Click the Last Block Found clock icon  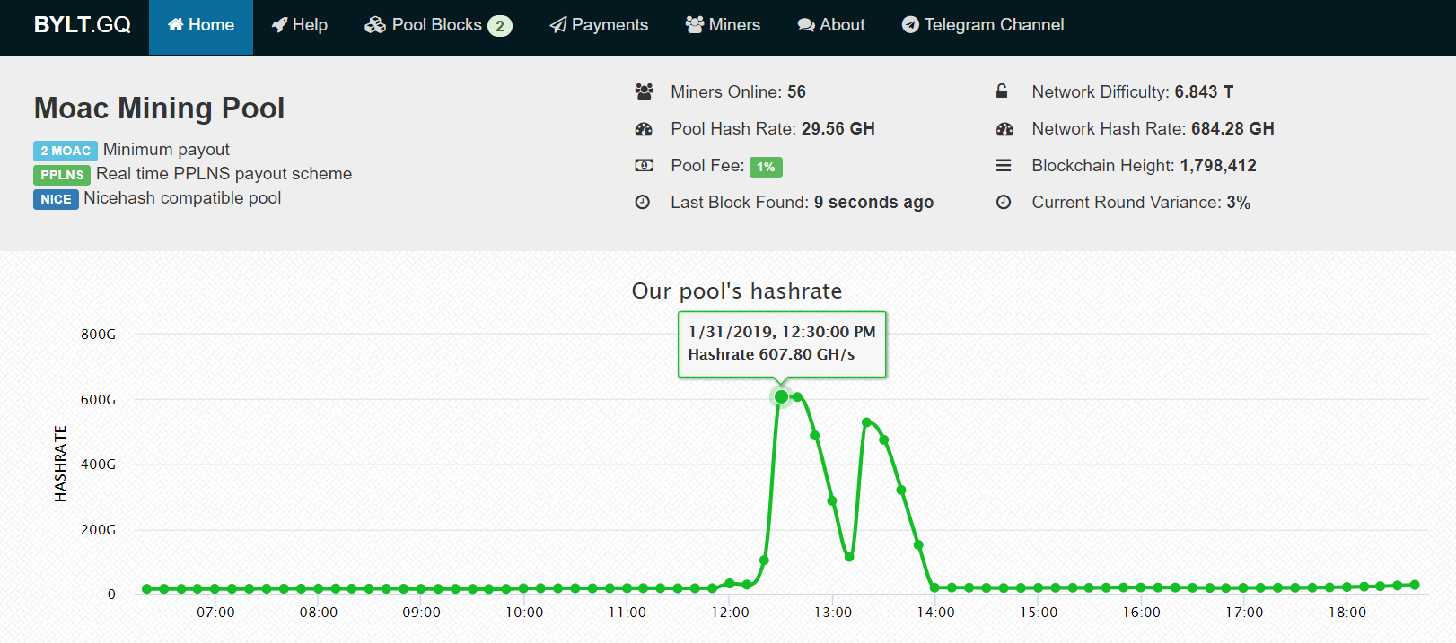pyautogui.click(x=643, y=203)
